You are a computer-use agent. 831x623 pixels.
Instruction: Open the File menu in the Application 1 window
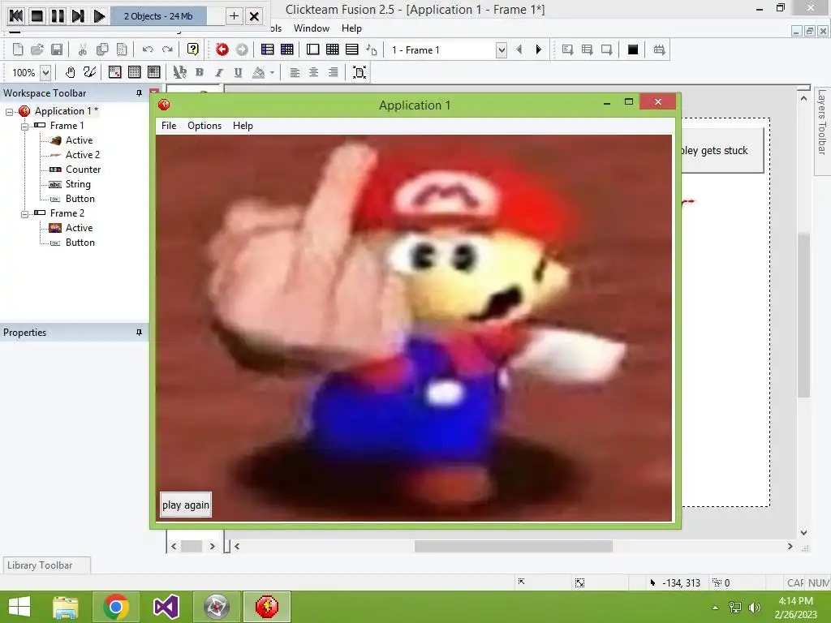click(169, 126)
